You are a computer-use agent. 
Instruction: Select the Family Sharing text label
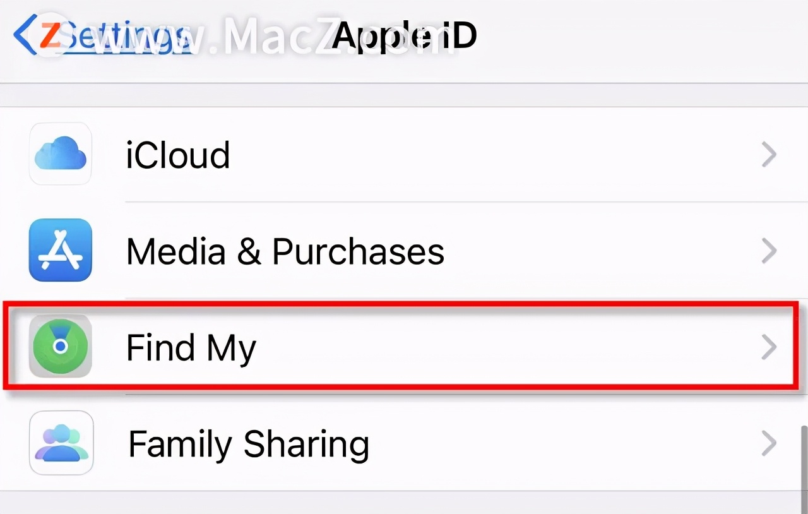coord(249,444)
